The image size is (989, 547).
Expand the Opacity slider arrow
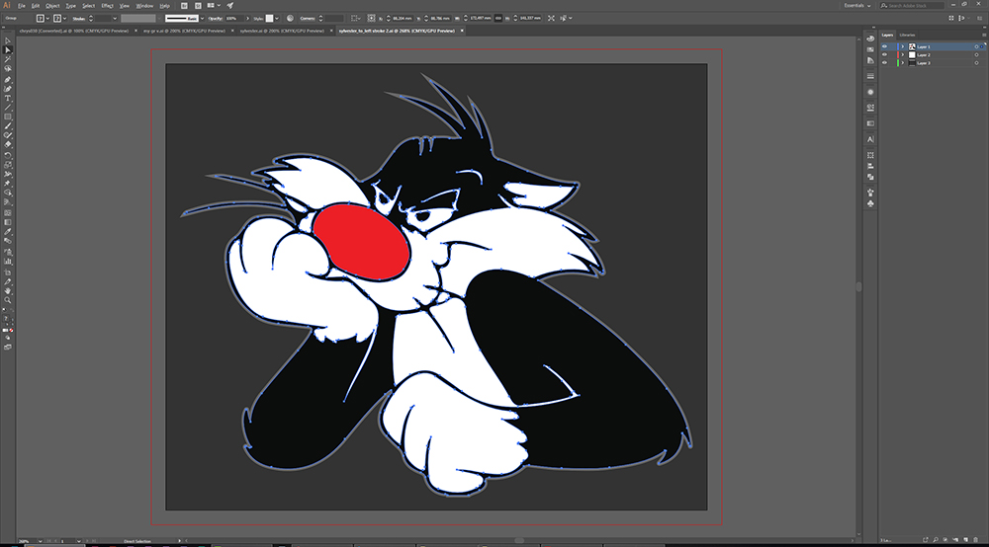pos(247,18)
